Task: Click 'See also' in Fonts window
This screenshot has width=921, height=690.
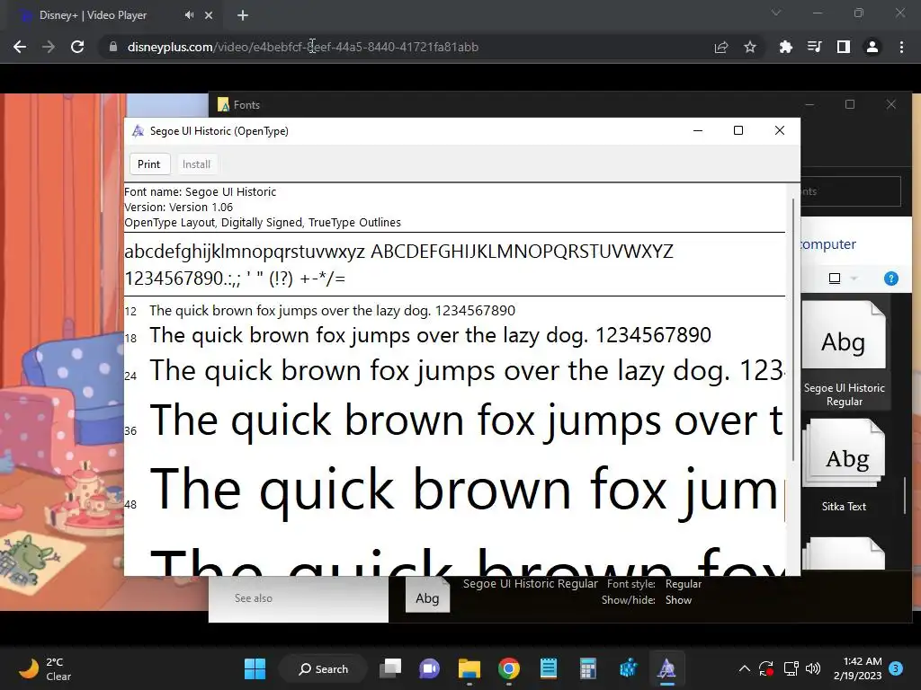Action: click(253, 597)
